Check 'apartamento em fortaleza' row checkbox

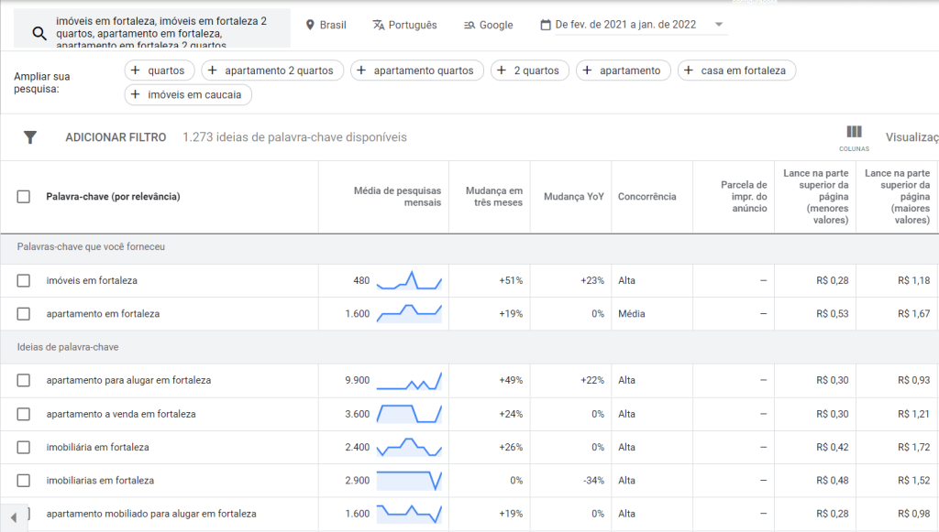tap(23, 314)
